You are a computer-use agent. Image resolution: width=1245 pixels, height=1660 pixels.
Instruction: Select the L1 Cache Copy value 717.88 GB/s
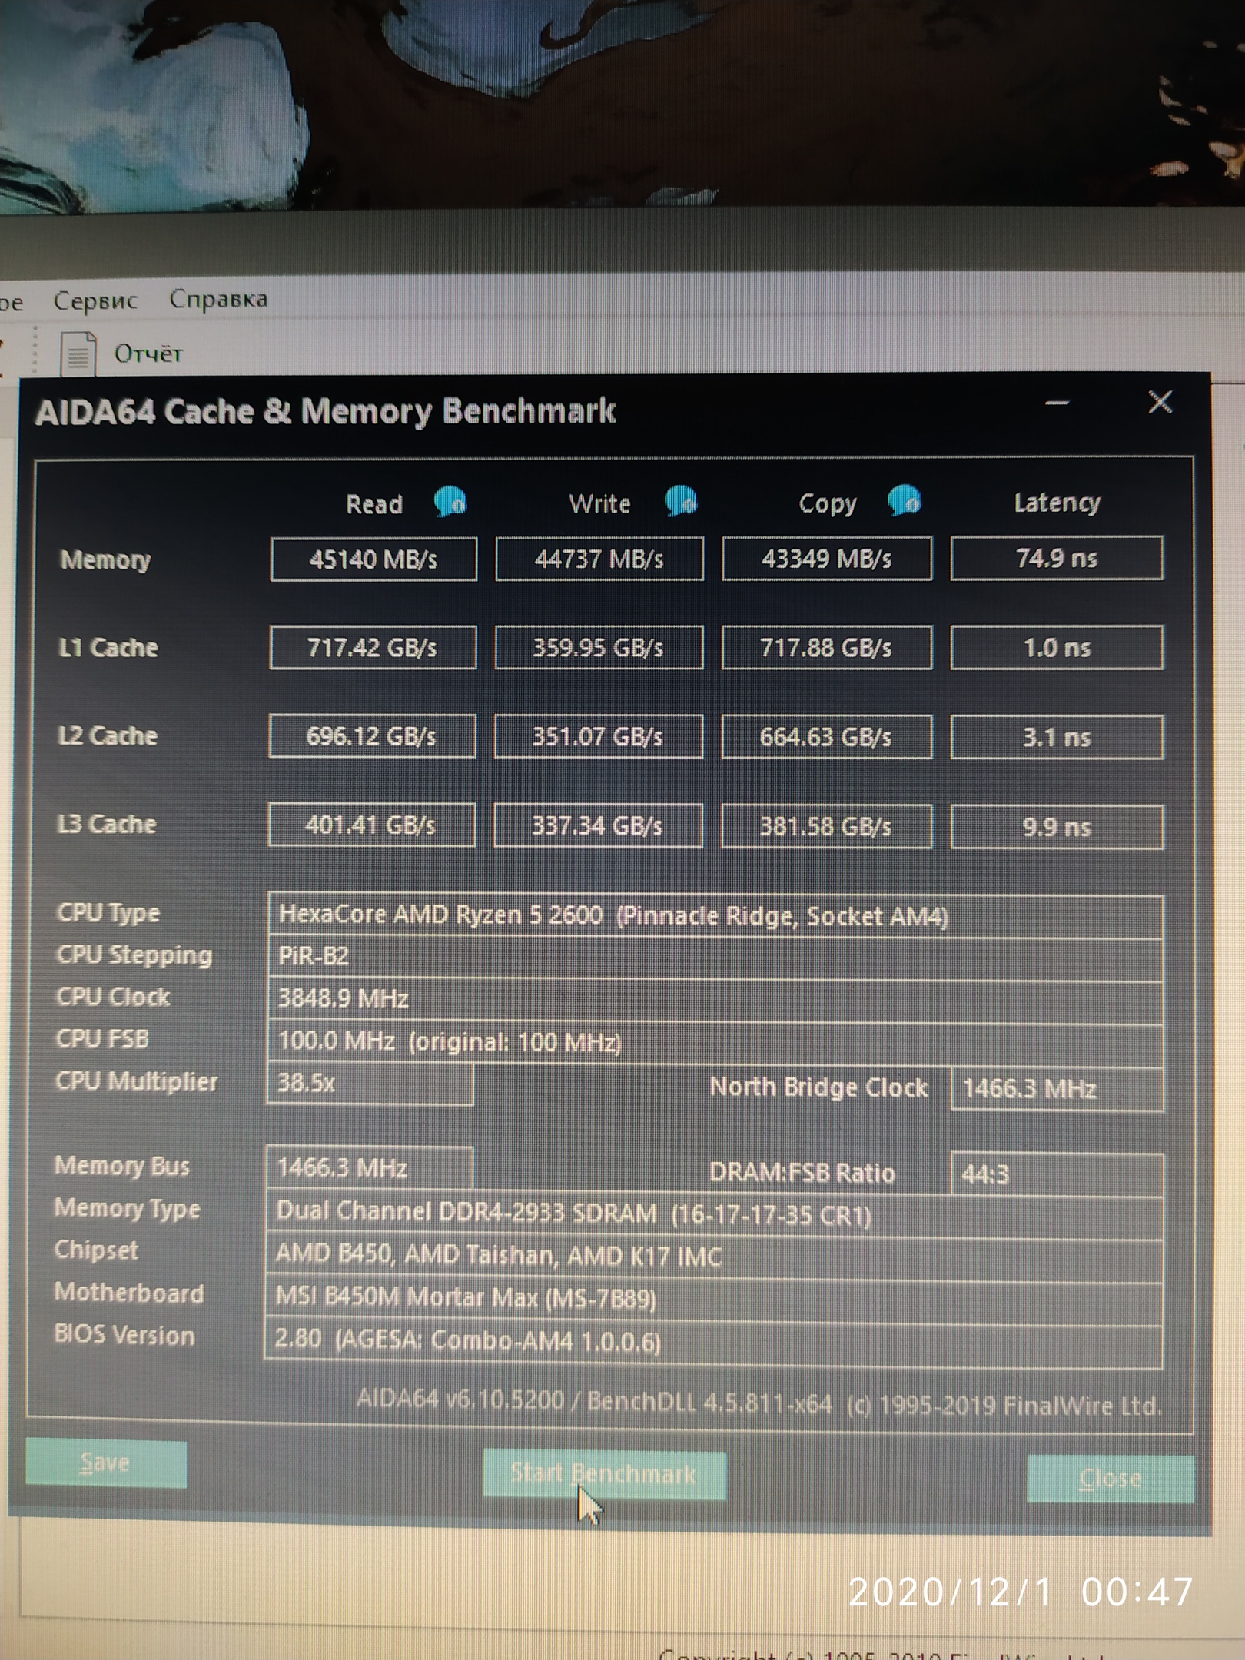(827, 647)
